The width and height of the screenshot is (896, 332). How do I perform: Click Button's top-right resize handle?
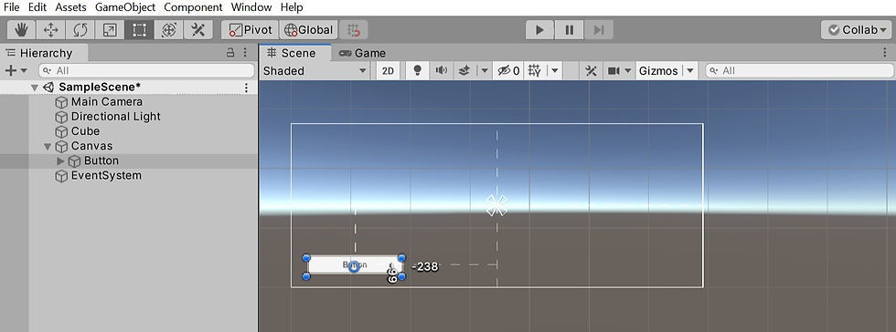(x=401, y=258)
